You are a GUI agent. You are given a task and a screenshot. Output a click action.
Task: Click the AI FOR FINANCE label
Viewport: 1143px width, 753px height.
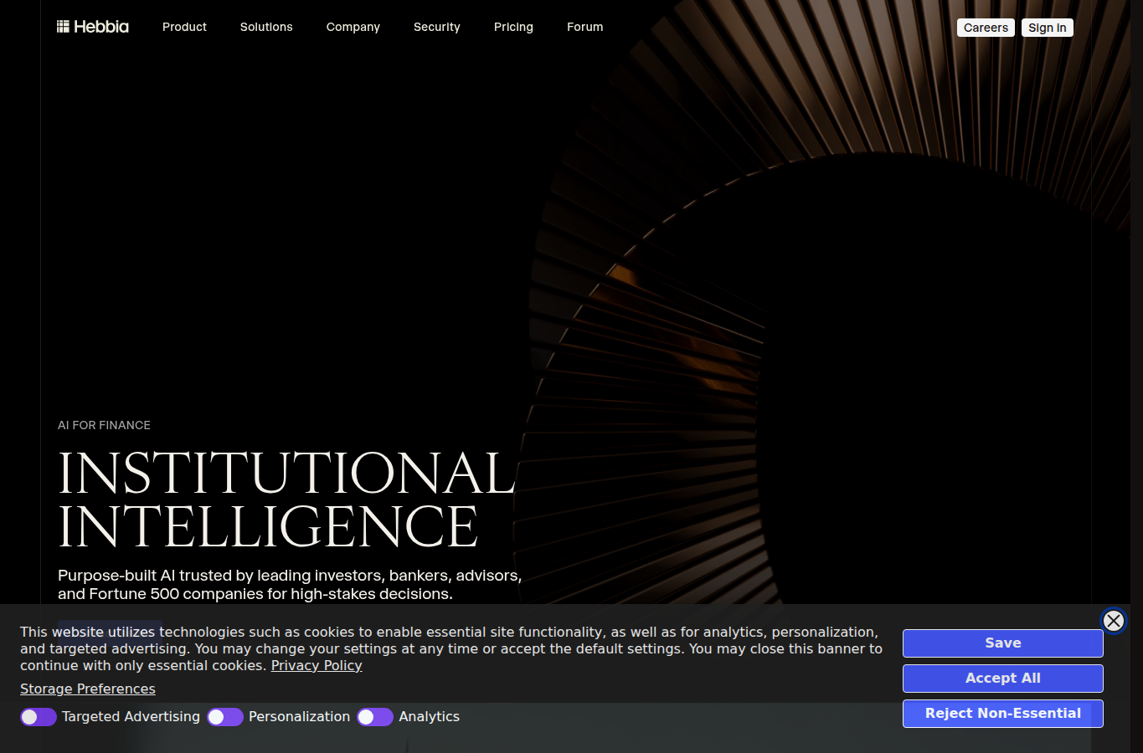(104, 425)
